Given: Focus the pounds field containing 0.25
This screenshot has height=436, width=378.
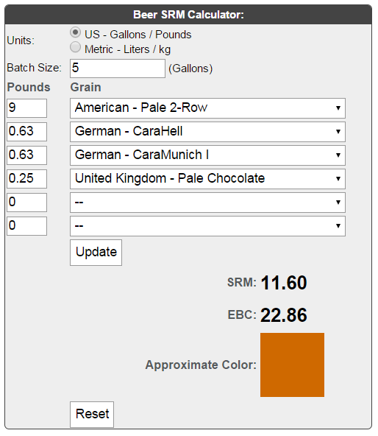Looking at the screenshot, I should (27, 179).
